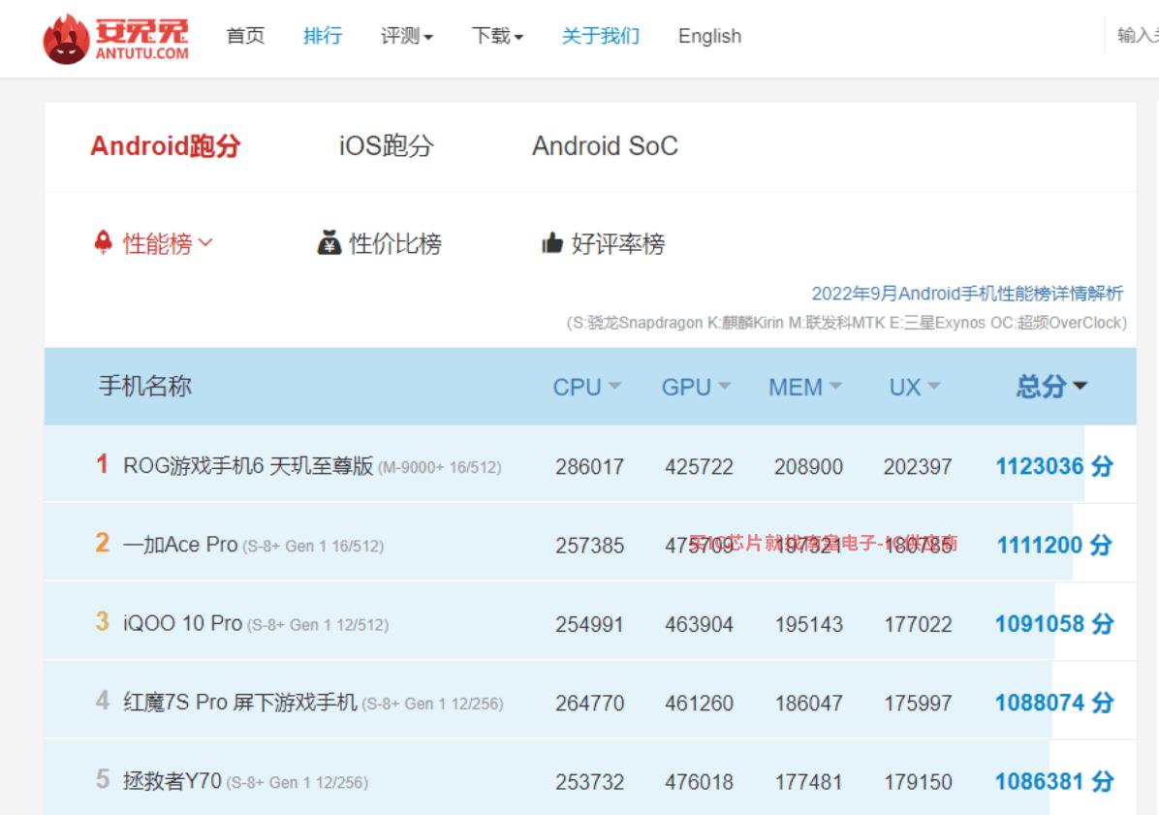
Task: Click total score 1086381 分
Action: tap(1054, 782)
